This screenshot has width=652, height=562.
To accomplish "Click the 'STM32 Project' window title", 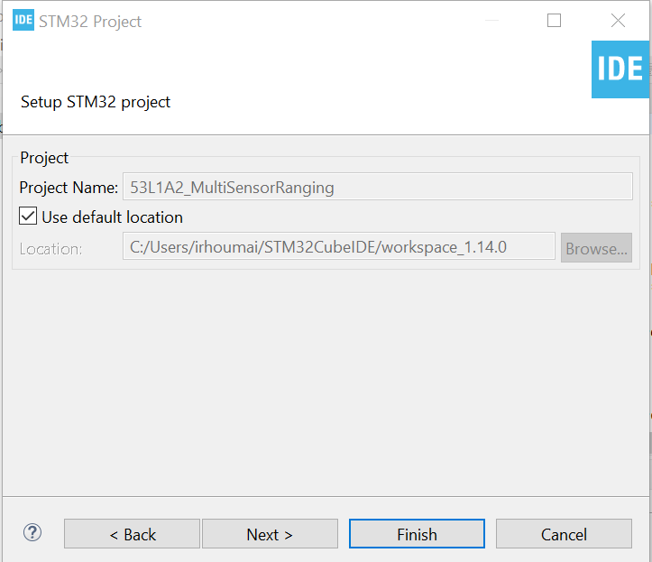I will coord(90,21).
